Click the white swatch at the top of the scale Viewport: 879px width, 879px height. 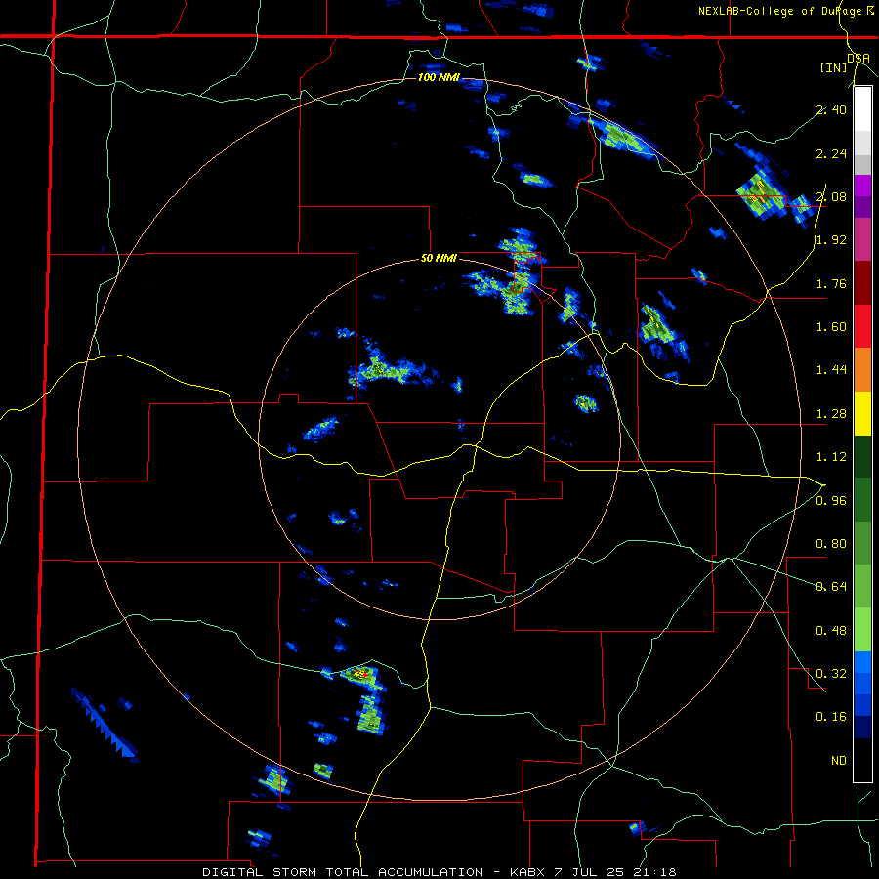coord(862,108)
